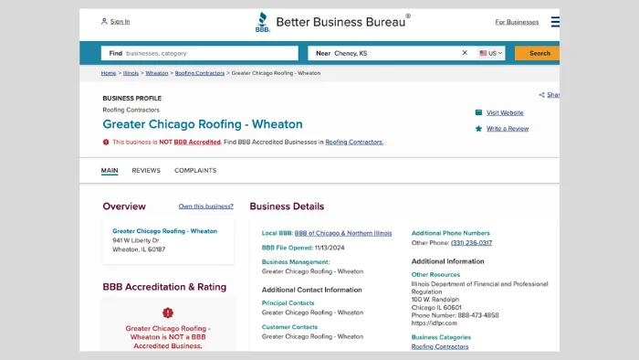Image resolution: width=639 pixels, height=360 pixels.
Task: Go to Home breadcrumb
Action: tap(109, 73)
